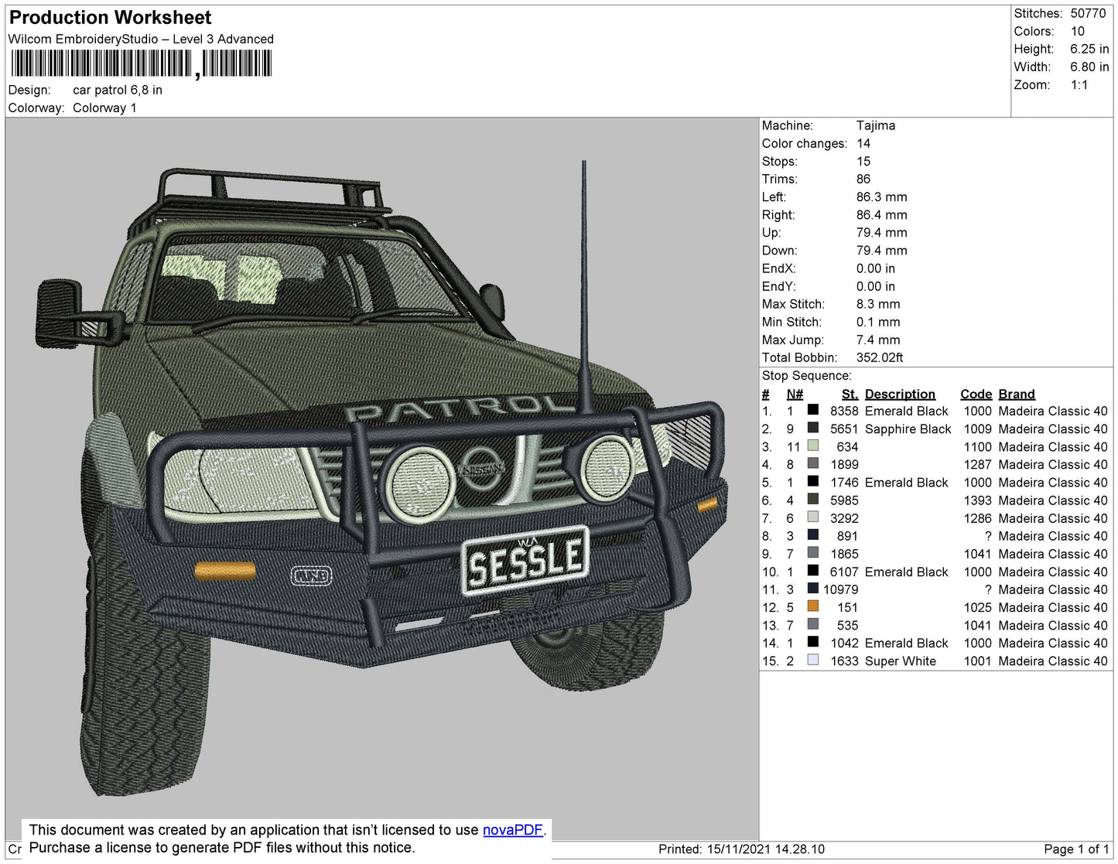This screenshot has height=864, width=1118.
Task: Click the gray swatch in row 13
Action: pos(813,623)
